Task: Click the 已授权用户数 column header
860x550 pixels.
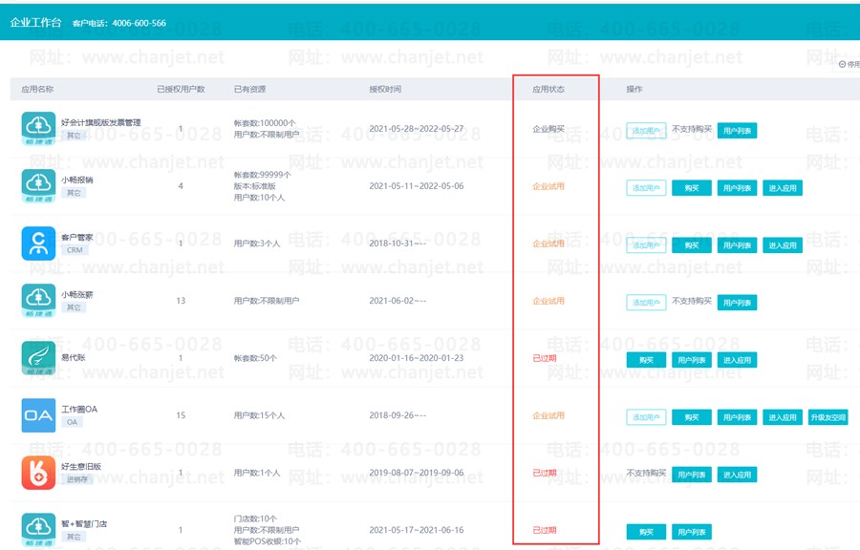Action: click(181, 89)
